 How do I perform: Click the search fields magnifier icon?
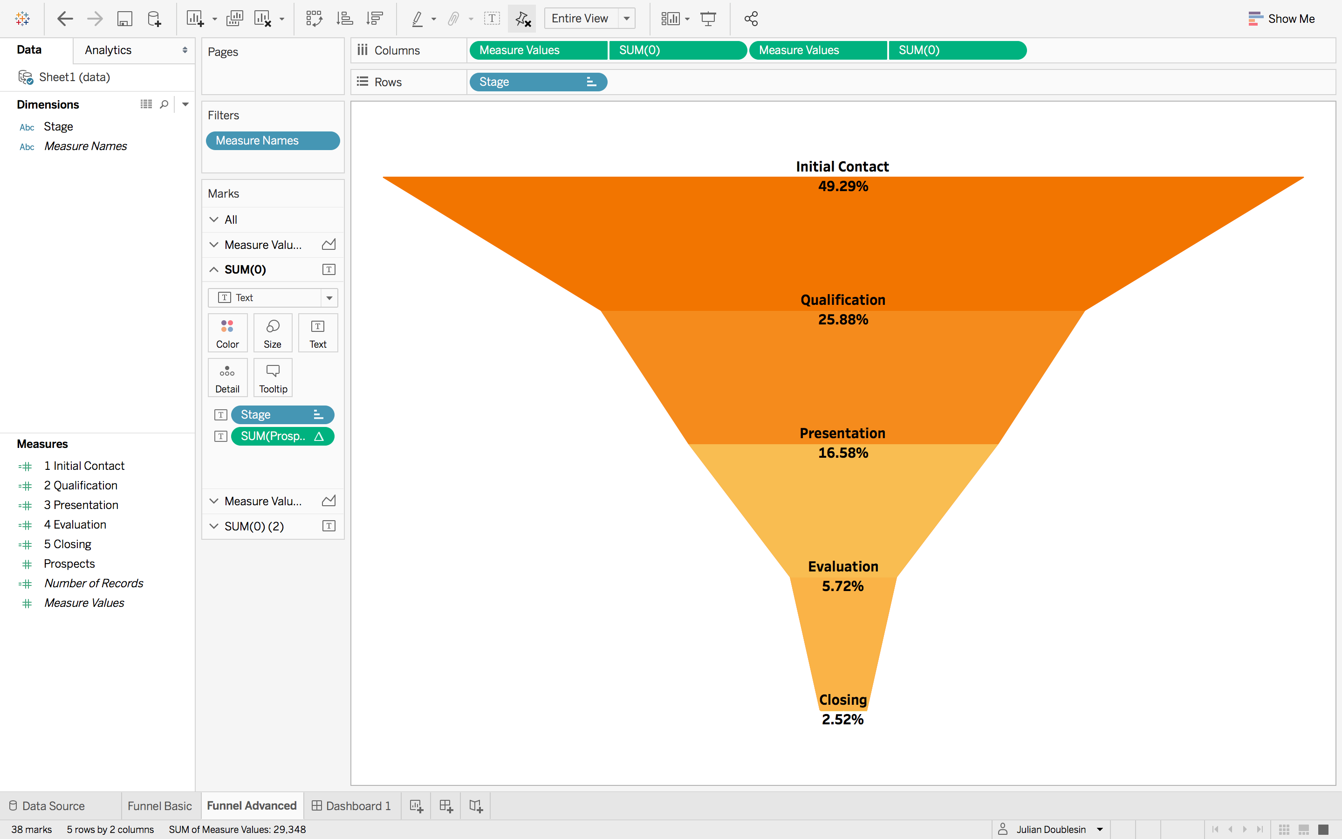pos(164,104)
